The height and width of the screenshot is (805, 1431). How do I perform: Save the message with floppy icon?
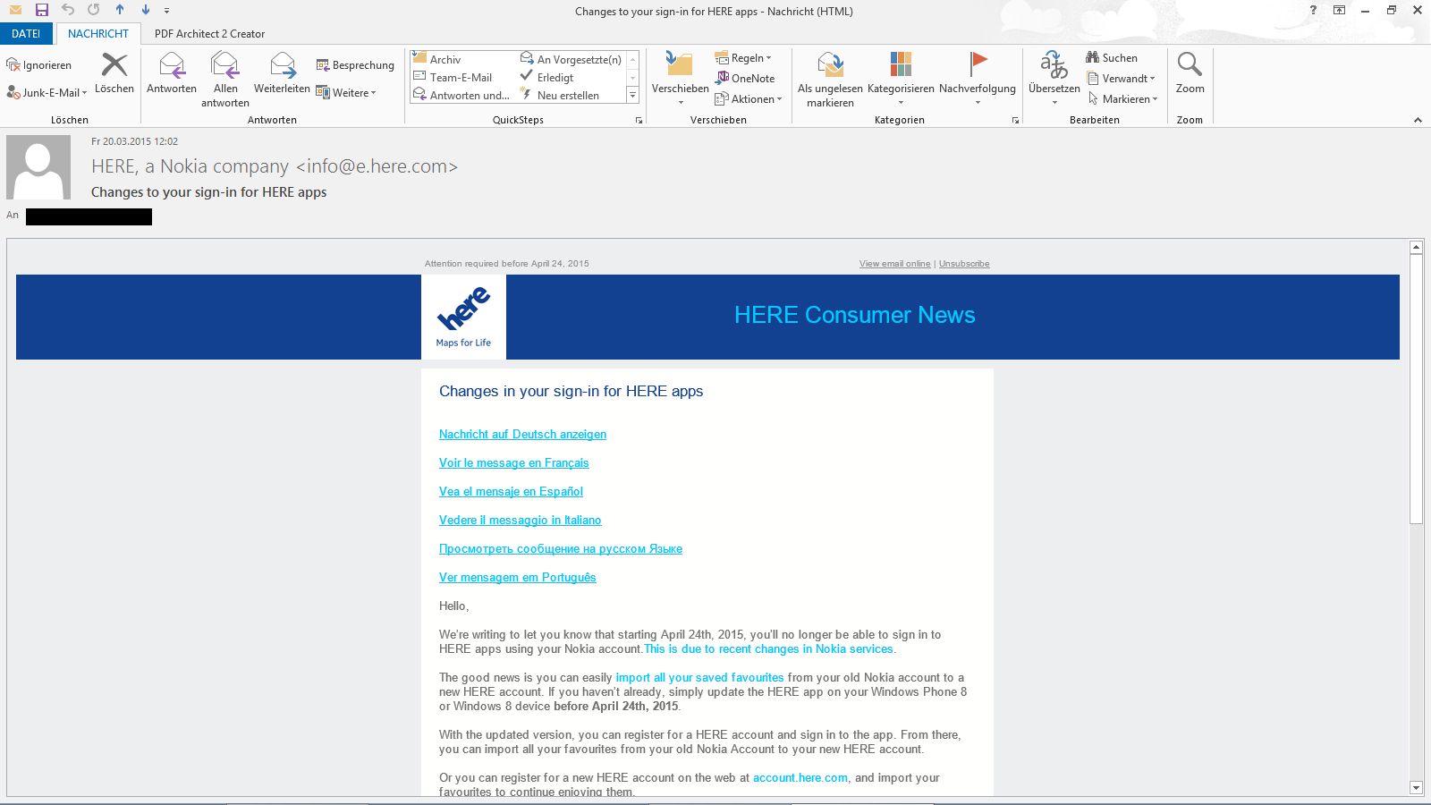point(41,10)
